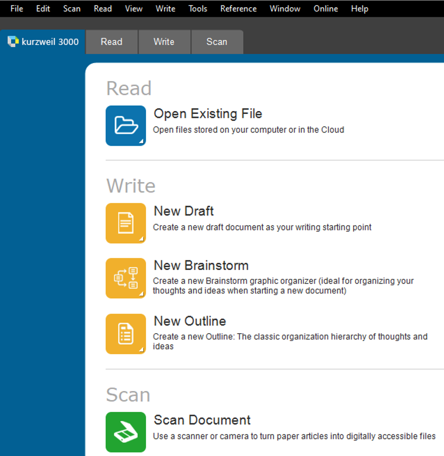Image resolution: width=444 pixels, height=456 pixels.
Task: Open the Help menu
Action: coord(359,9)
